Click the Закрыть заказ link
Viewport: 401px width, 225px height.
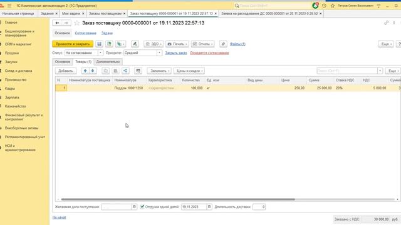click(176, 52)
